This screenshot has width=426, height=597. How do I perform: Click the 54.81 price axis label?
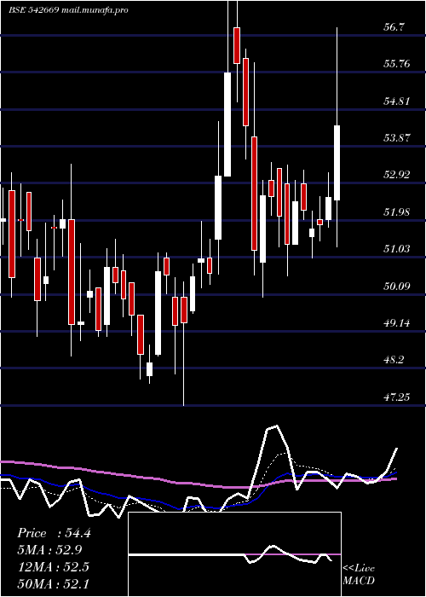click(397, 101)
